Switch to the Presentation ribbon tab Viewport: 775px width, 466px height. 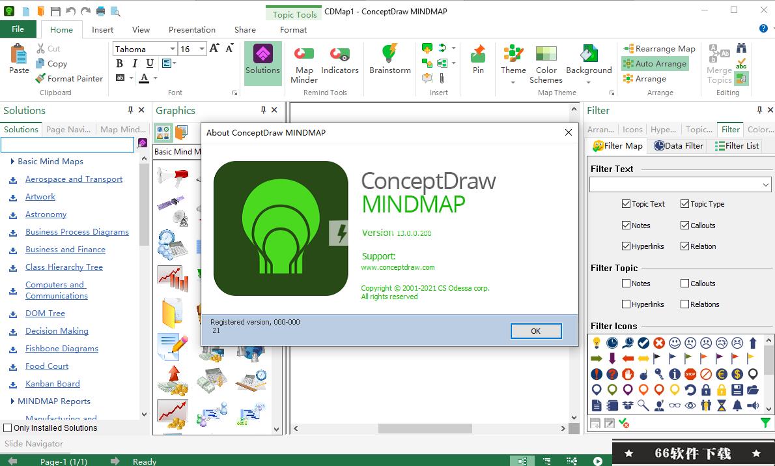[191, 30]
